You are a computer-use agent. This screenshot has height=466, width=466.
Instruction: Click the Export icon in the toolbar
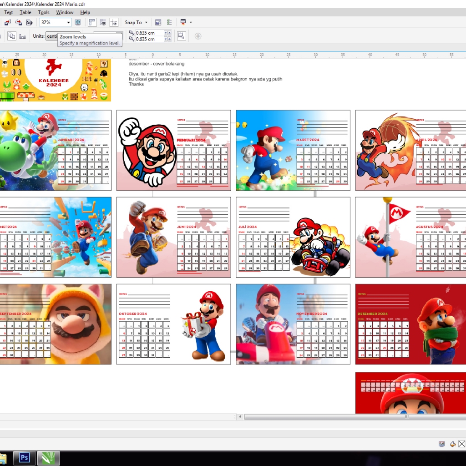pos(19,22)
